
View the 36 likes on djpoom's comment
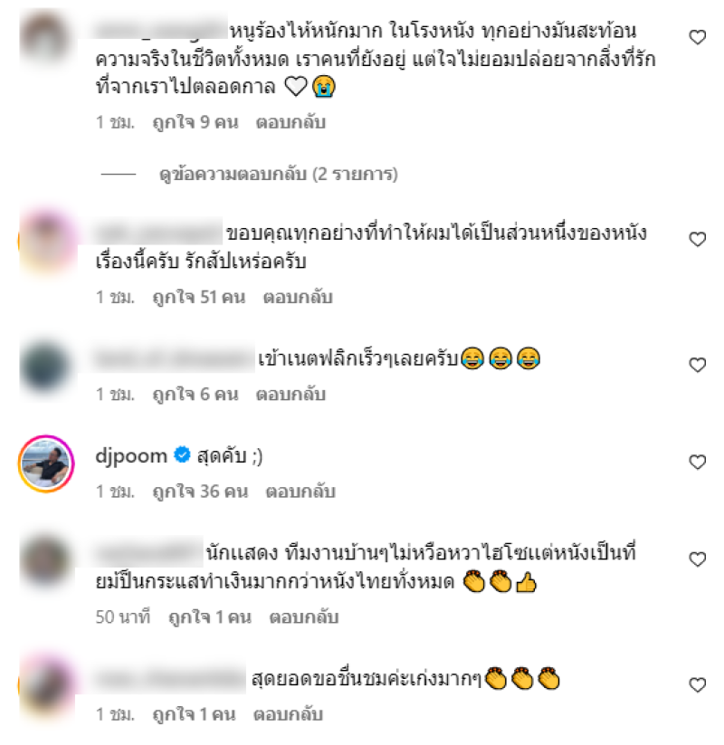pyautogui.click(x=201, y=492)
